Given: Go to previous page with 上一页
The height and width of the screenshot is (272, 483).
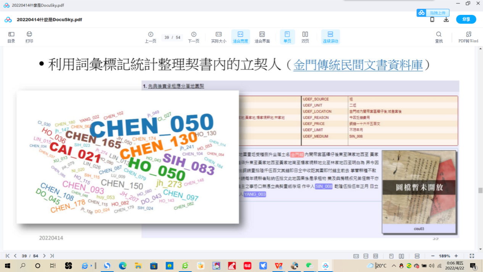Looking at the screenshot, I should click(x=150, y=37).
